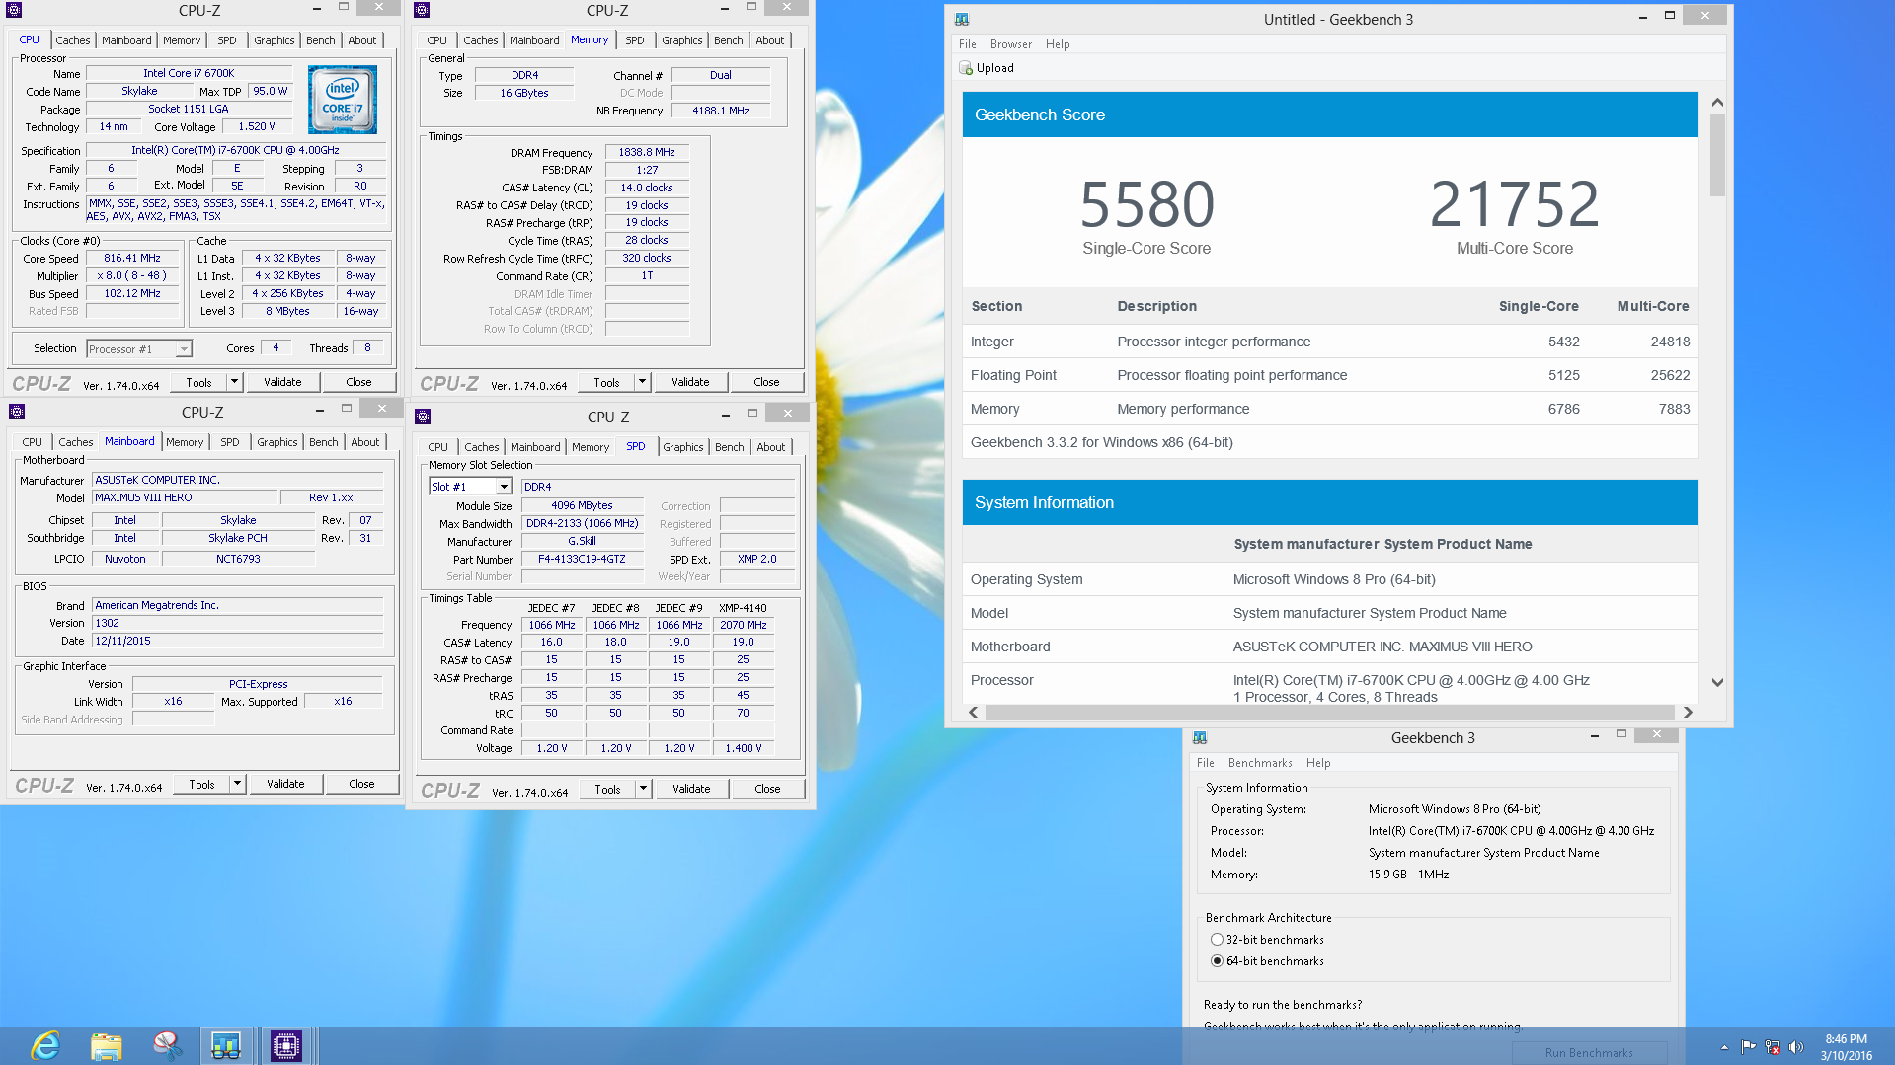Click the CPU-Z SPD window title icon
1895x1065 pixels.
point(423,417)
